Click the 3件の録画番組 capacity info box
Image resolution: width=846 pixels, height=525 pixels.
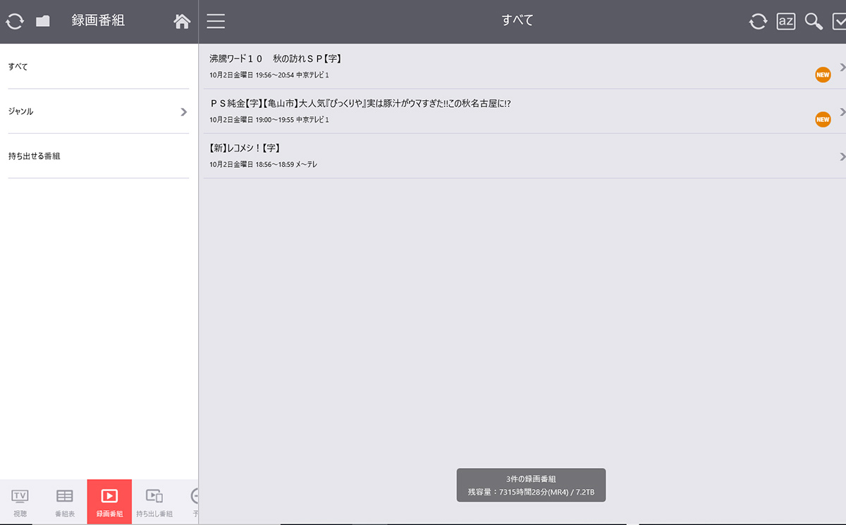point(531,485)
